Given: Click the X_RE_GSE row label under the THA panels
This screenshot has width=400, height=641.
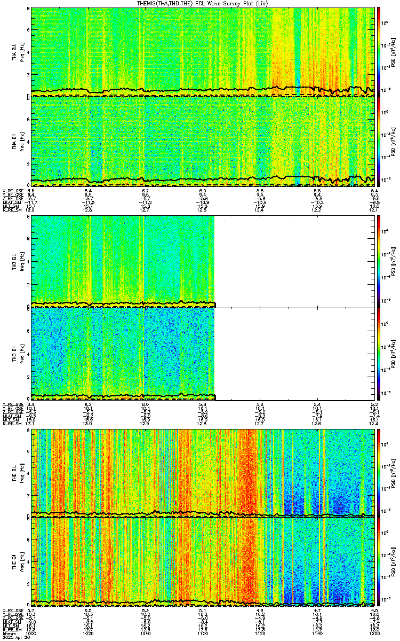Looking at the screenshot, I should pyautogui.click(x=11, y=191).
